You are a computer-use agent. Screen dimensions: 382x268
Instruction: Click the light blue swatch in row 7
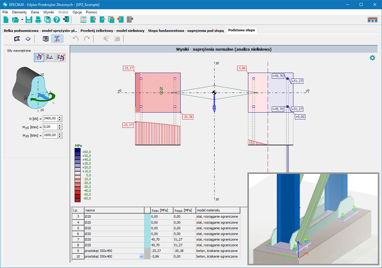click(x=147, y=239)
